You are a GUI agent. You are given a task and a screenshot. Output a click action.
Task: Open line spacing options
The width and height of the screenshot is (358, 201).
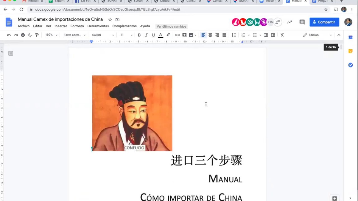(234, 35)
